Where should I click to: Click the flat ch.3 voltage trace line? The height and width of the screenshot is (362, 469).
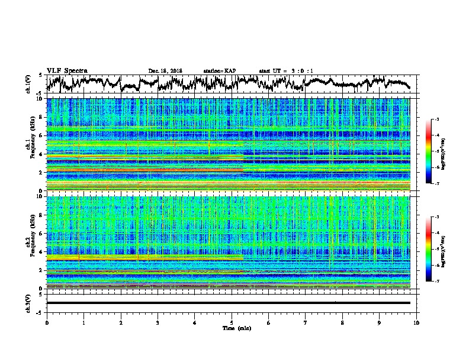point(228,303)
